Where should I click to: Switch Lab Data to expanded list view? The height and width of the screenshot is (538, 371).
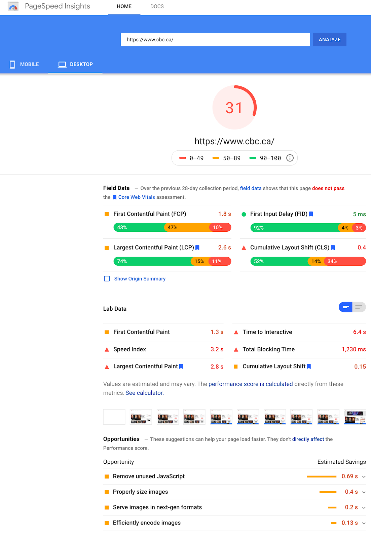[x=359, y=307]
